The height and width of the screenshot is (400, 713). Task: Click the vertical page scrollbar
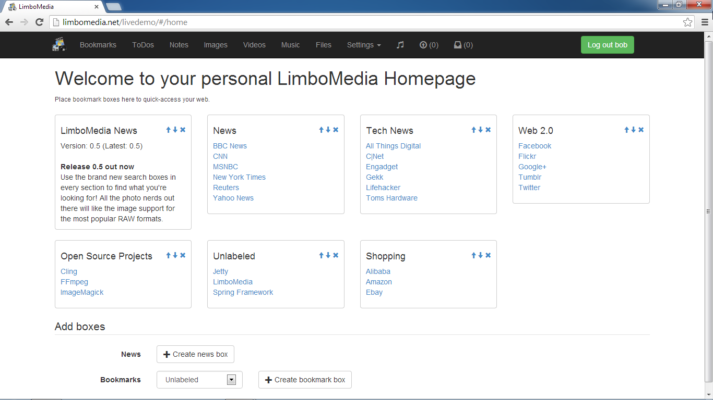pos(708,211)
